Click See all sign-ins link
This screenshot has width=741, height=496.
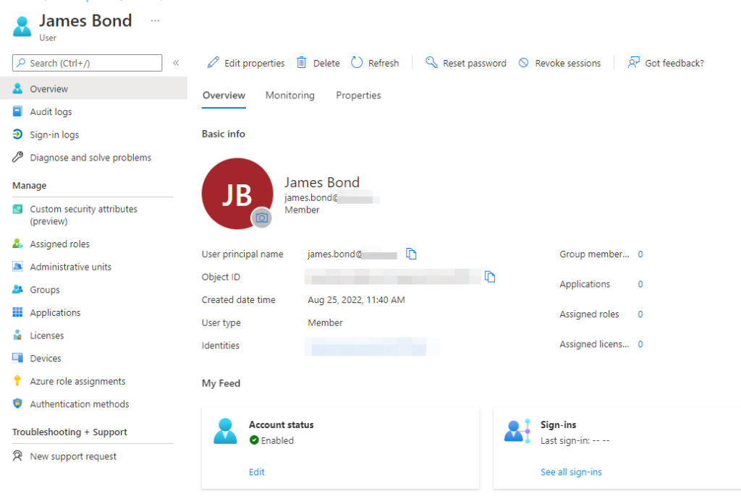(571, 471)
